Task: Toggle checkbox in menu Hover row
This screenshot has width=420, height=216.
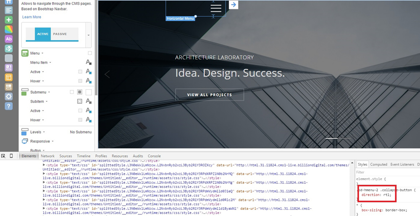Action: [x=80, y=81]
